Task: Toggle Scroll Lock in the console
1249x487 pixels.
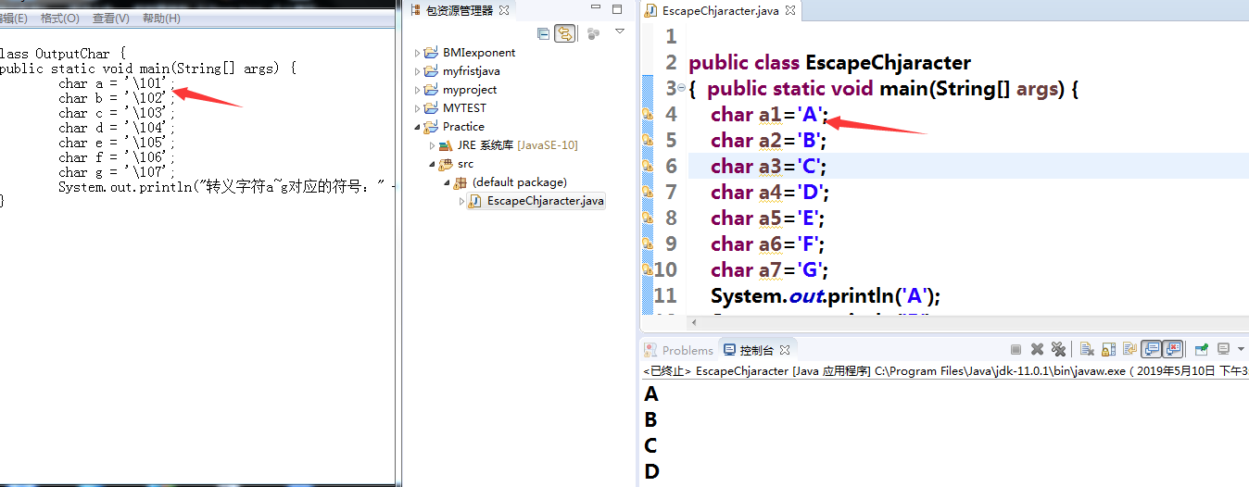Action: click(1108, 349)
